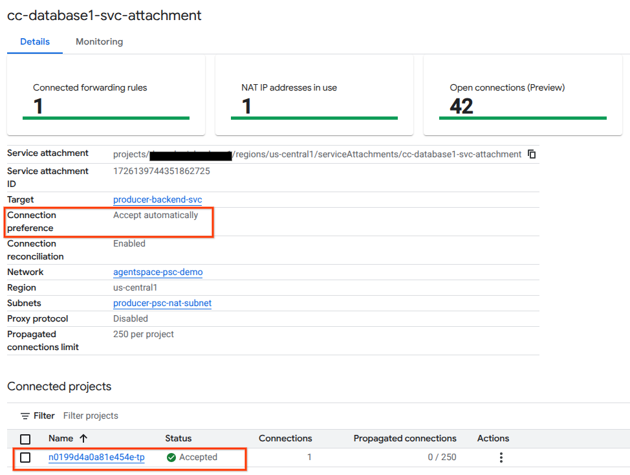This screenshot has width=630, height=475.
Task: Sort by the Propagated connections column header
Action: [x=405, y=439]
